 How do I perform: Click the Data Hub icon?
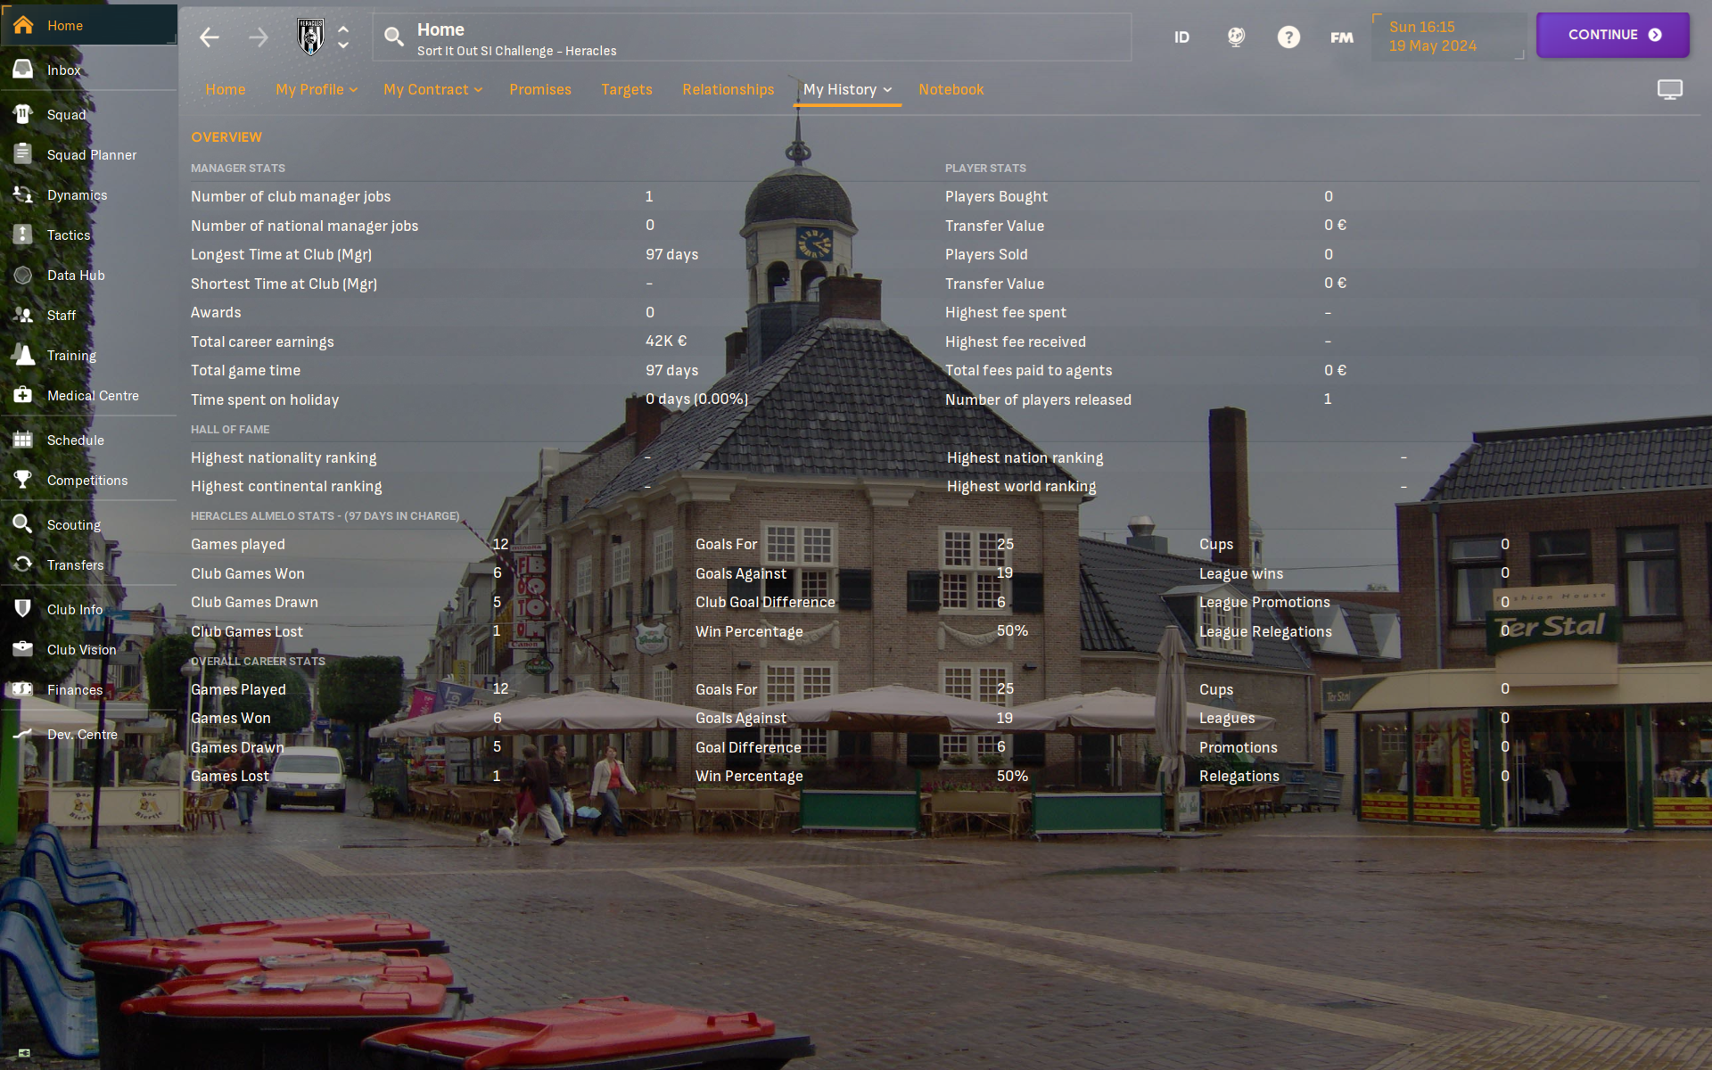tap(23, 275)
